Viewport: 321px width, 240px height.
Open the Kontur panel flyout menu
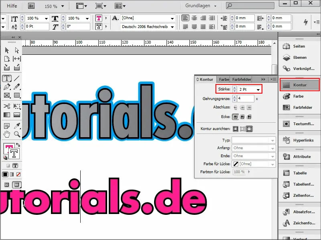pyautogui.click(x=273, y=79)
